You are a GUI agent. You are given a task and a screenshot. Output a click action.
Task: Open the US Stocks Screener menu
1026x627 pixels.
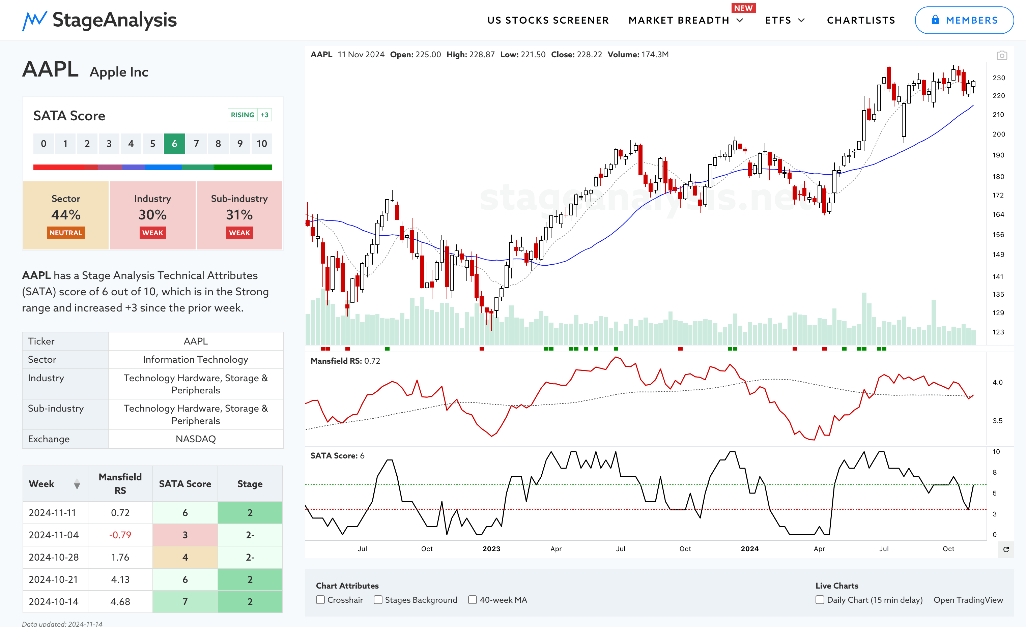(x=548, y=20)
